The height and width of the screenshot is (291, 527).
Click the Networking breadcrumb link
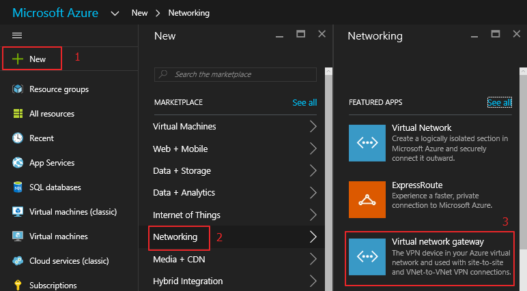pos(189,13)
